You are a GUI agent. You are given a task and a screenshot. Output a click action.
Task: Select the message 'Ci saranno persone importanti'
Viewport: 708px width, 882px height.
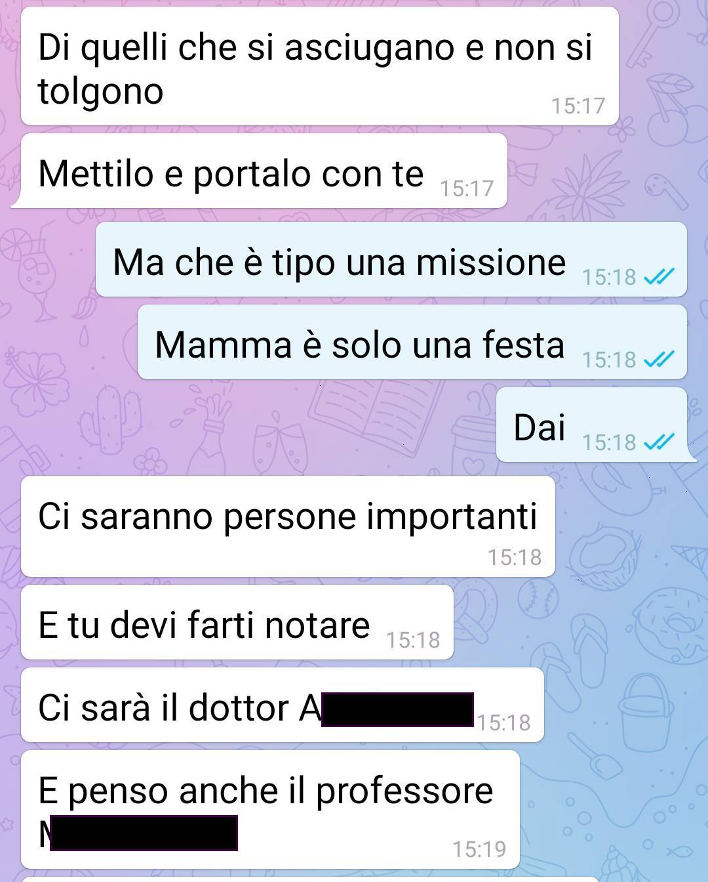[288, 526]
